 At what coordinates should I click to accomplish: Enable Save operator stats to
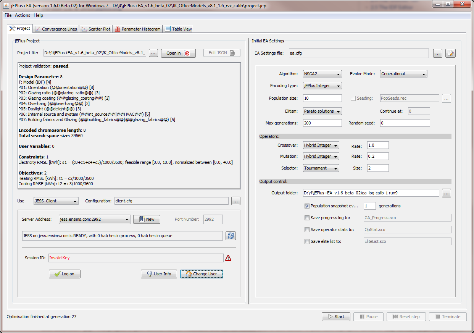click(x=307, y=230)
